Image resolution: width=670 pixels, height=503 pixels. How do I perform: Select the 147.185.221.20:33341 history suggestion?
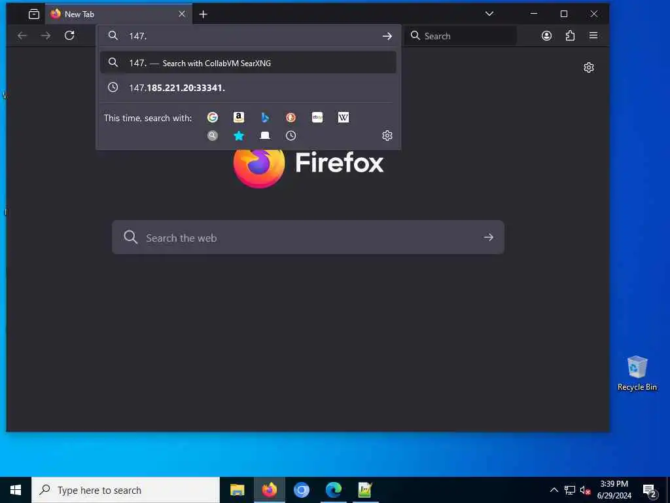coord(248,88)
